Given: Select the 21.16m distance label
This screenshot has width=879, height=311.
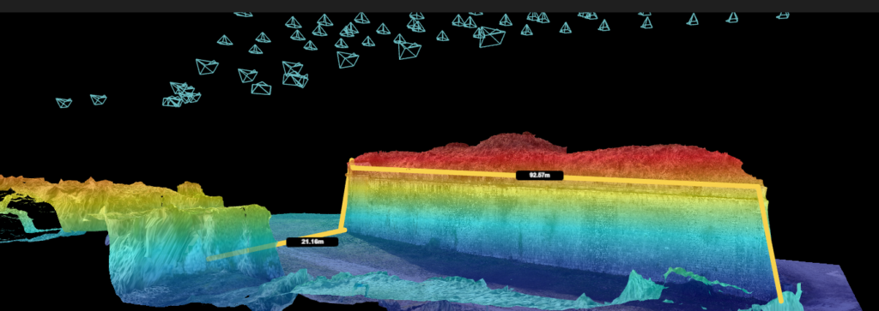Looking at the screenshot, I should pyautogui.click(x=312, y=242).
